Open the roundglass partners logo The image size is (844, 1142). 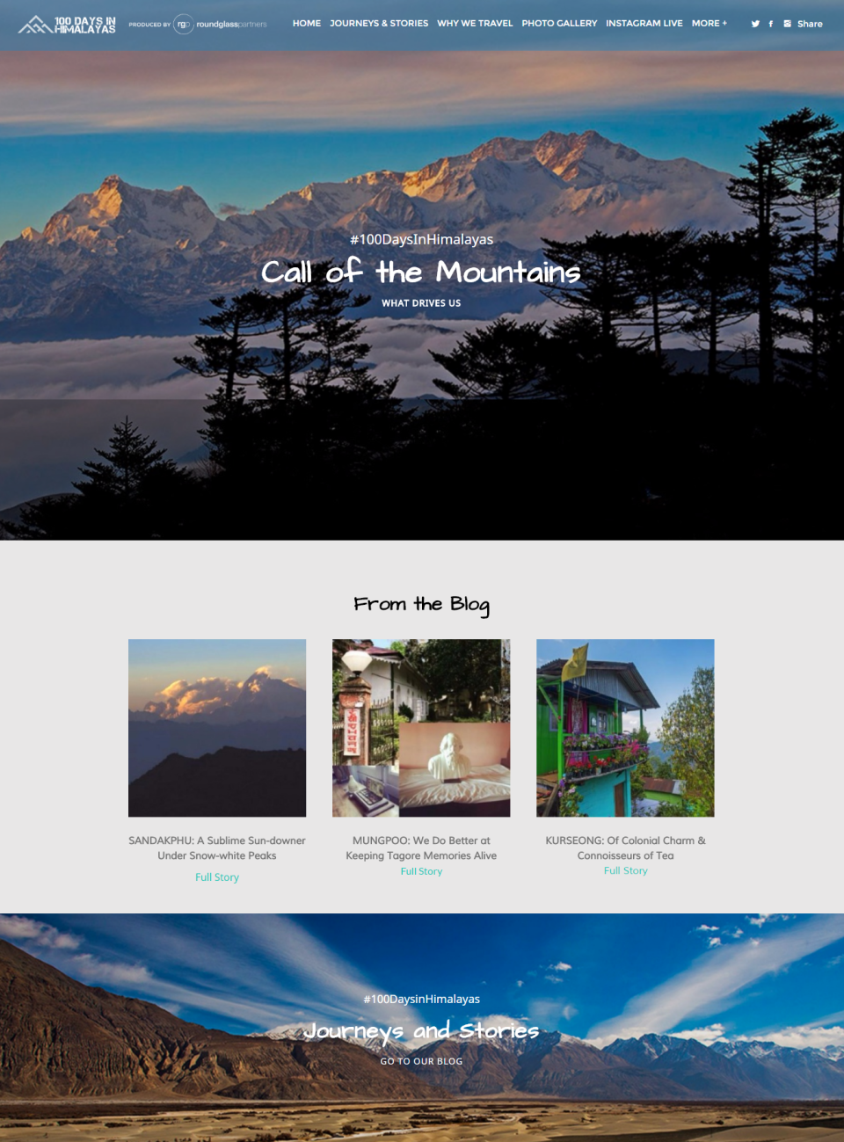tap(220, 24)
